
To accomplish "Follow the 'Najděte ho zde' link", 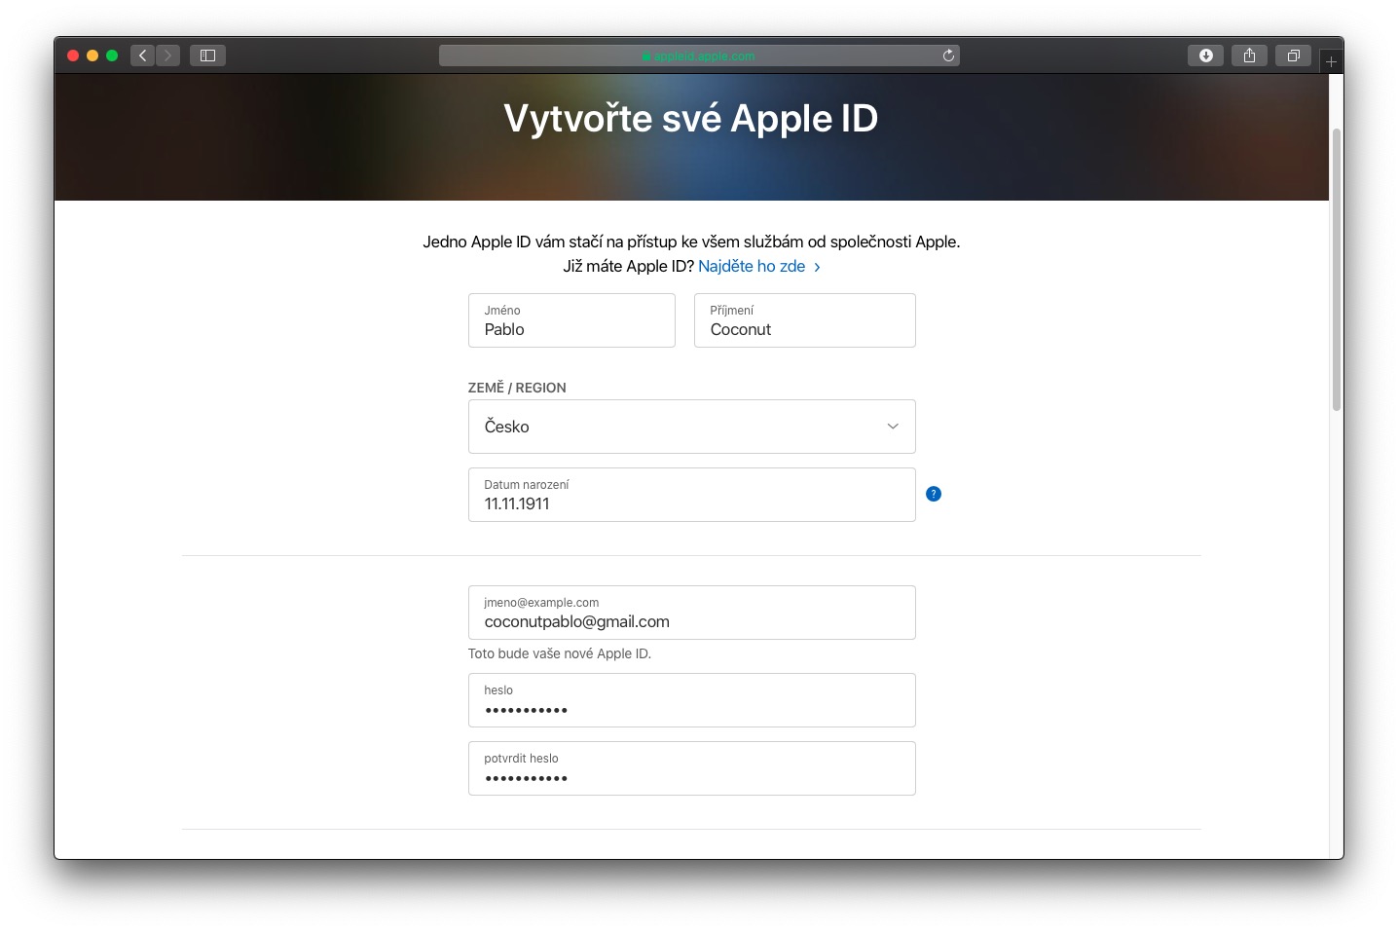I will coord(759,266).
